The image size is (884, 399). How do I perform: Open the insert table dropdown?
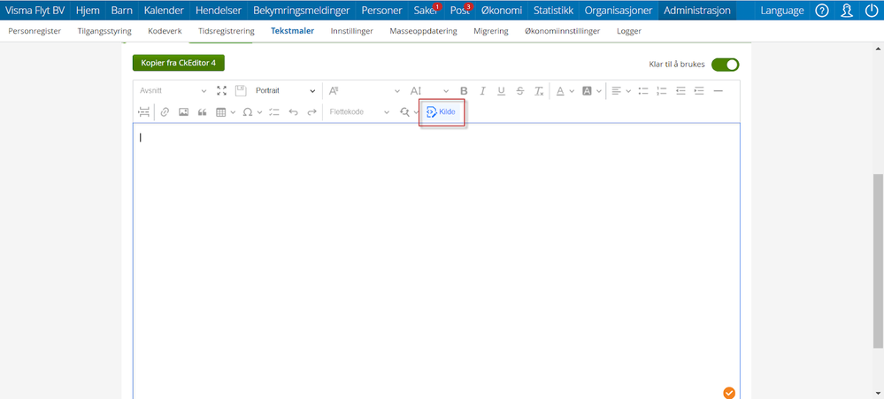click(226, 111)
